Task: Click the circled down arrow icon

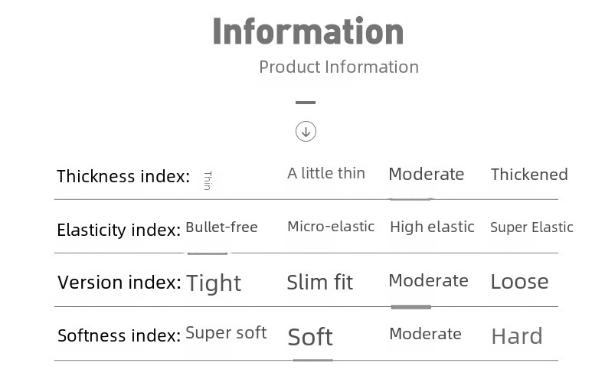Action: (x=306, y=132)
